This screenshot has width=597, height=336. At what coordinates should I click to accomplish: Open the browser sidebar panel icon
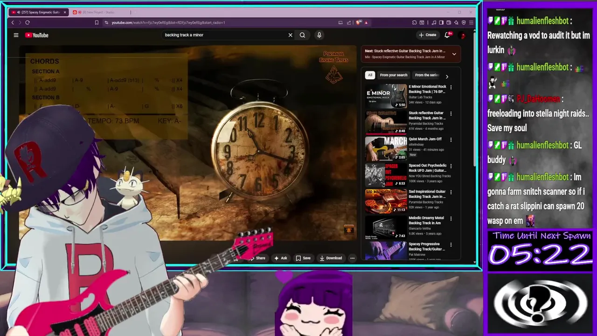coord(441,22)
